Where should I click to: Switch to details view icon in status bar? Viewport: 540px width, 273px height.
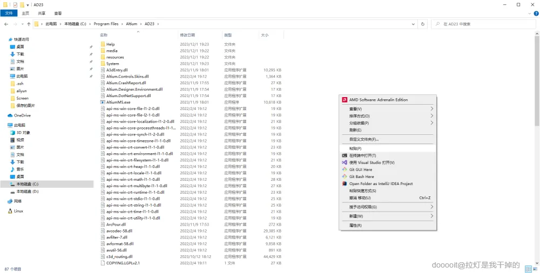pyautogui.click(x=528, y=269)
